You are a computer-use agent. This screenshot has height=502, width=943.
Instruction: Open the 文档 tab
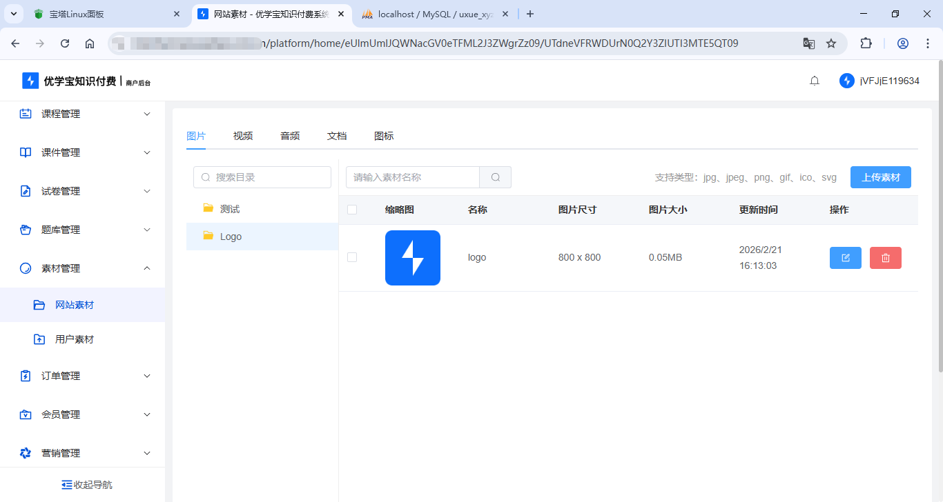pos(337,136)
